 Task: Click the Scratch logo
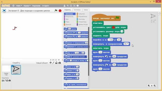6,6
